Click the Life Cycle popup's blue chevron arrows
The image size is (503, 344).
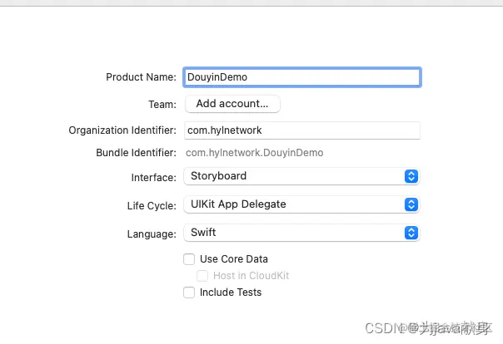411,204
